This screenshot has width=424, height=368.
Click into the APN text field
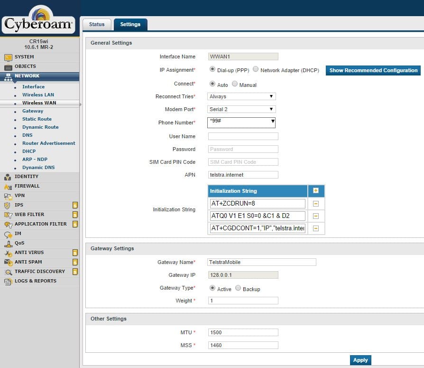[x=243, y=175]
